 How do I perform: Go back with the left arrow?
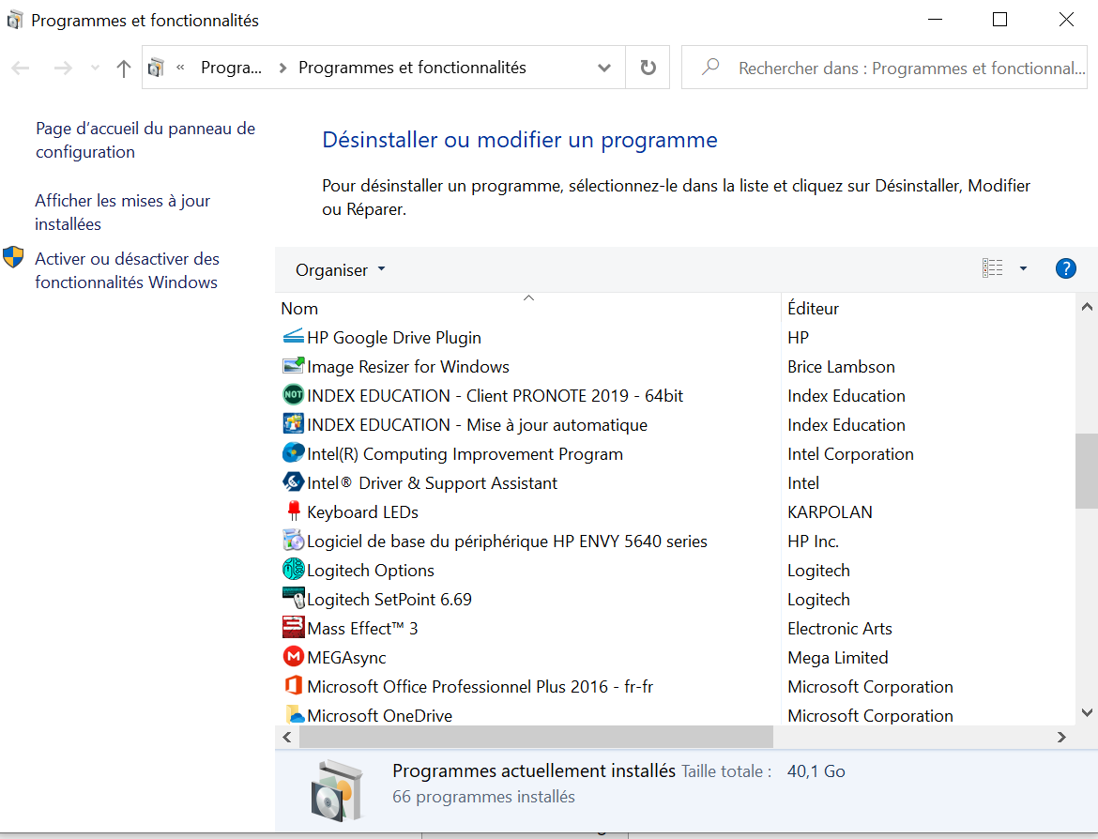(x=21, y=68)
